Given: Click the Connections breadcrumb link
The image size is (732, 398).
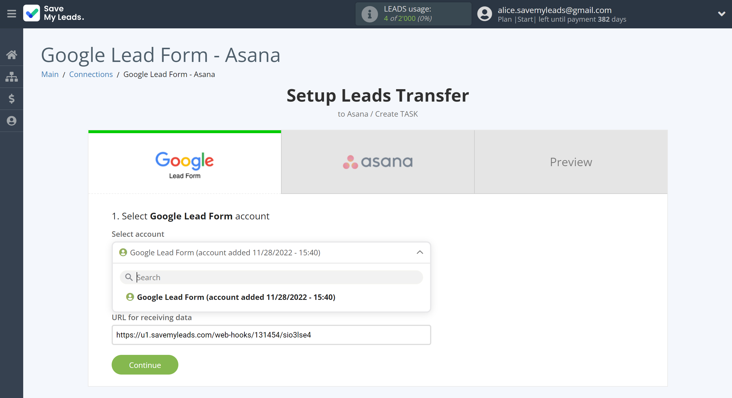Looking at the screenshot, I should tap(91, 74).
